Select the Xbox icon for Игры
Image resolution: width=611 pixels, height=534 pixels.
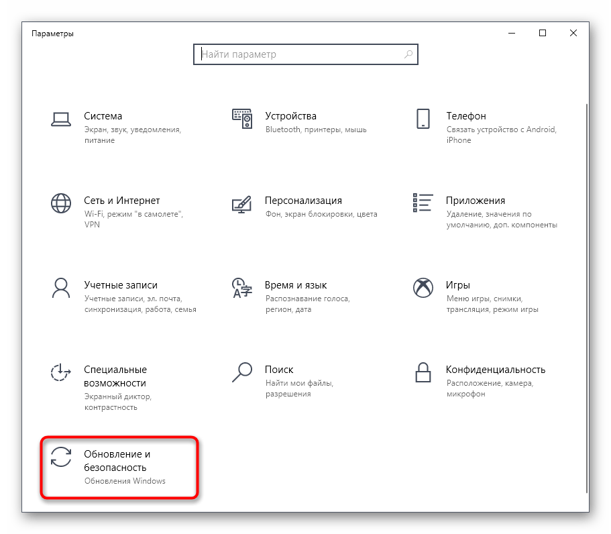423,288
